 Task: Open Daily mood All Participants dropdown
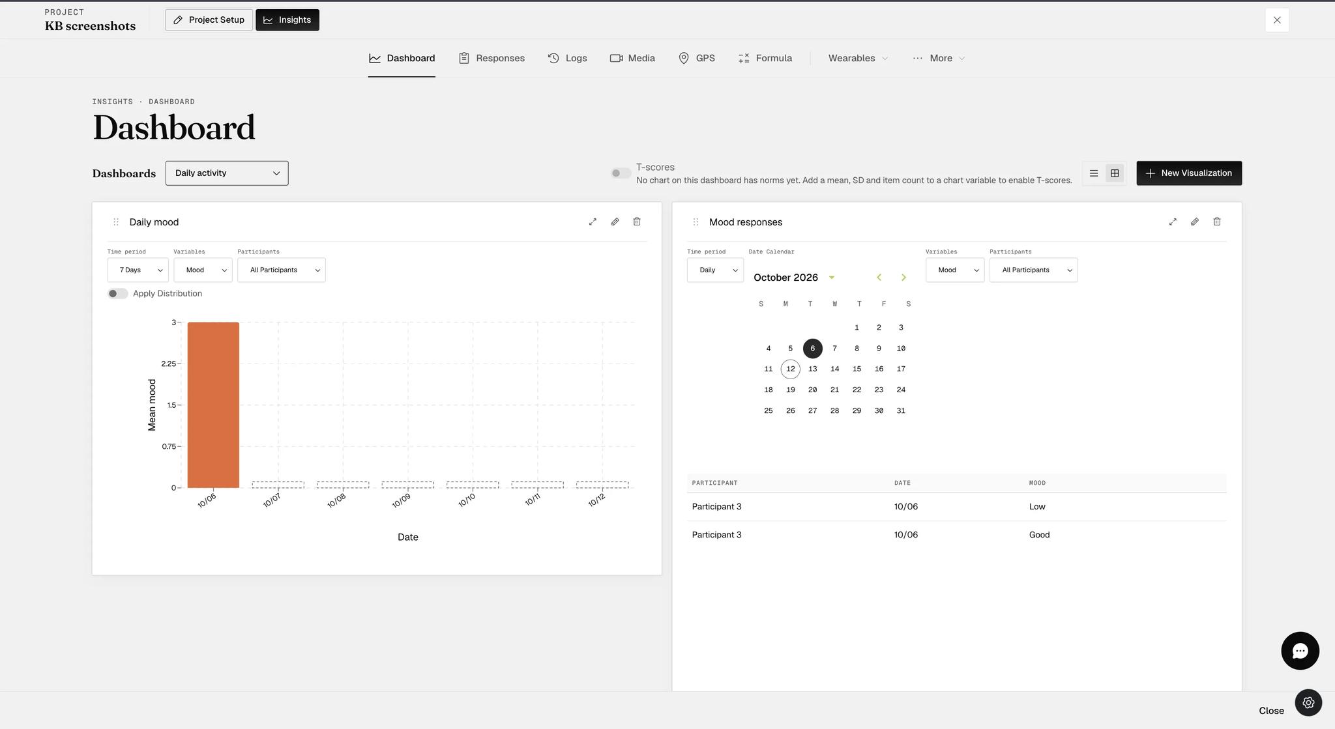point(282,270)
